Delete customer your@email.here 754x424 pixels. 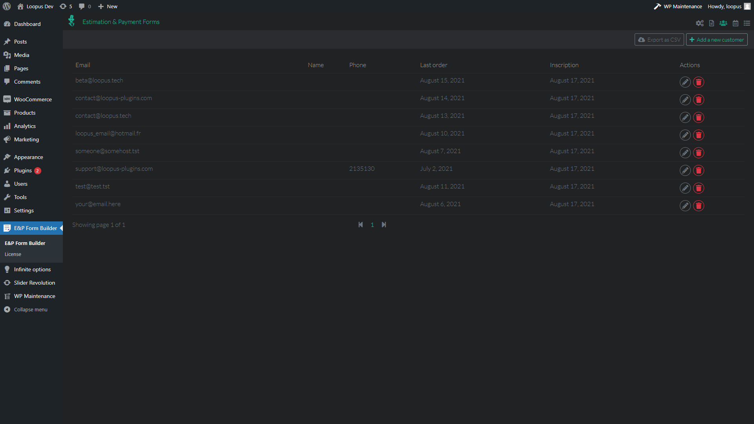(x=698, y=206)
